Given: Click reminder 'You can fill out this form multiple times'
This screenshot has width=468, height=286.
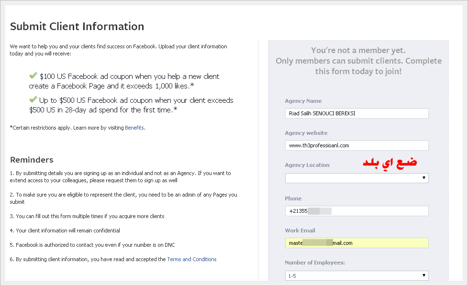Looking at the screenshot, I should point(87,216).
